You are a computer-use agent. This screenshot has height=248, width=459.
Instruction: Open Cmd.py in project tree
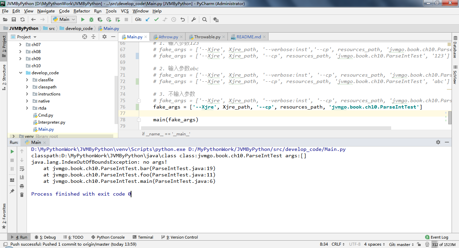tap(45, 115)
